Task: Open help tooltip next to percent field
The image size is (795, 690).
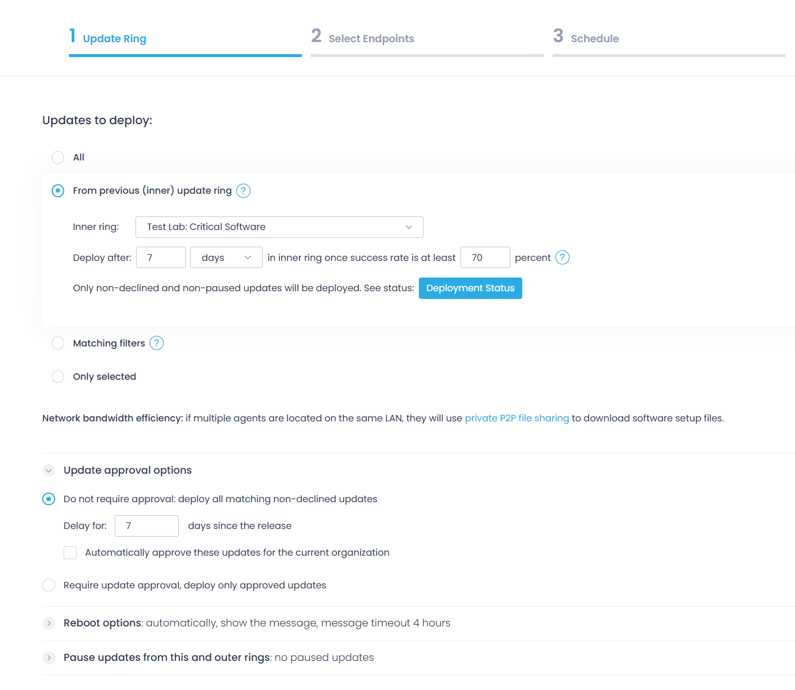Action: (x=562, y=257)
